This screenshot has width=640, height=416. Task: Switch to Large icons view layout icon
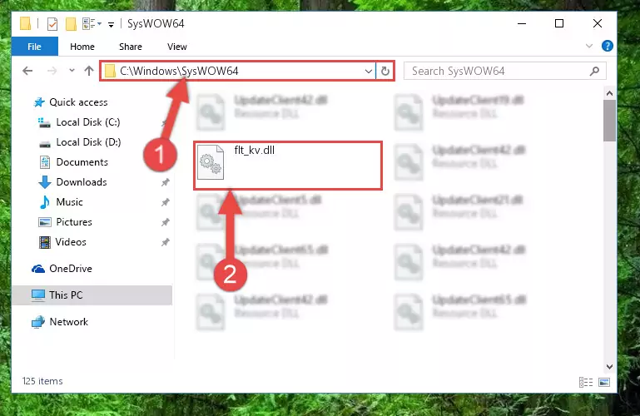[604, 382]
